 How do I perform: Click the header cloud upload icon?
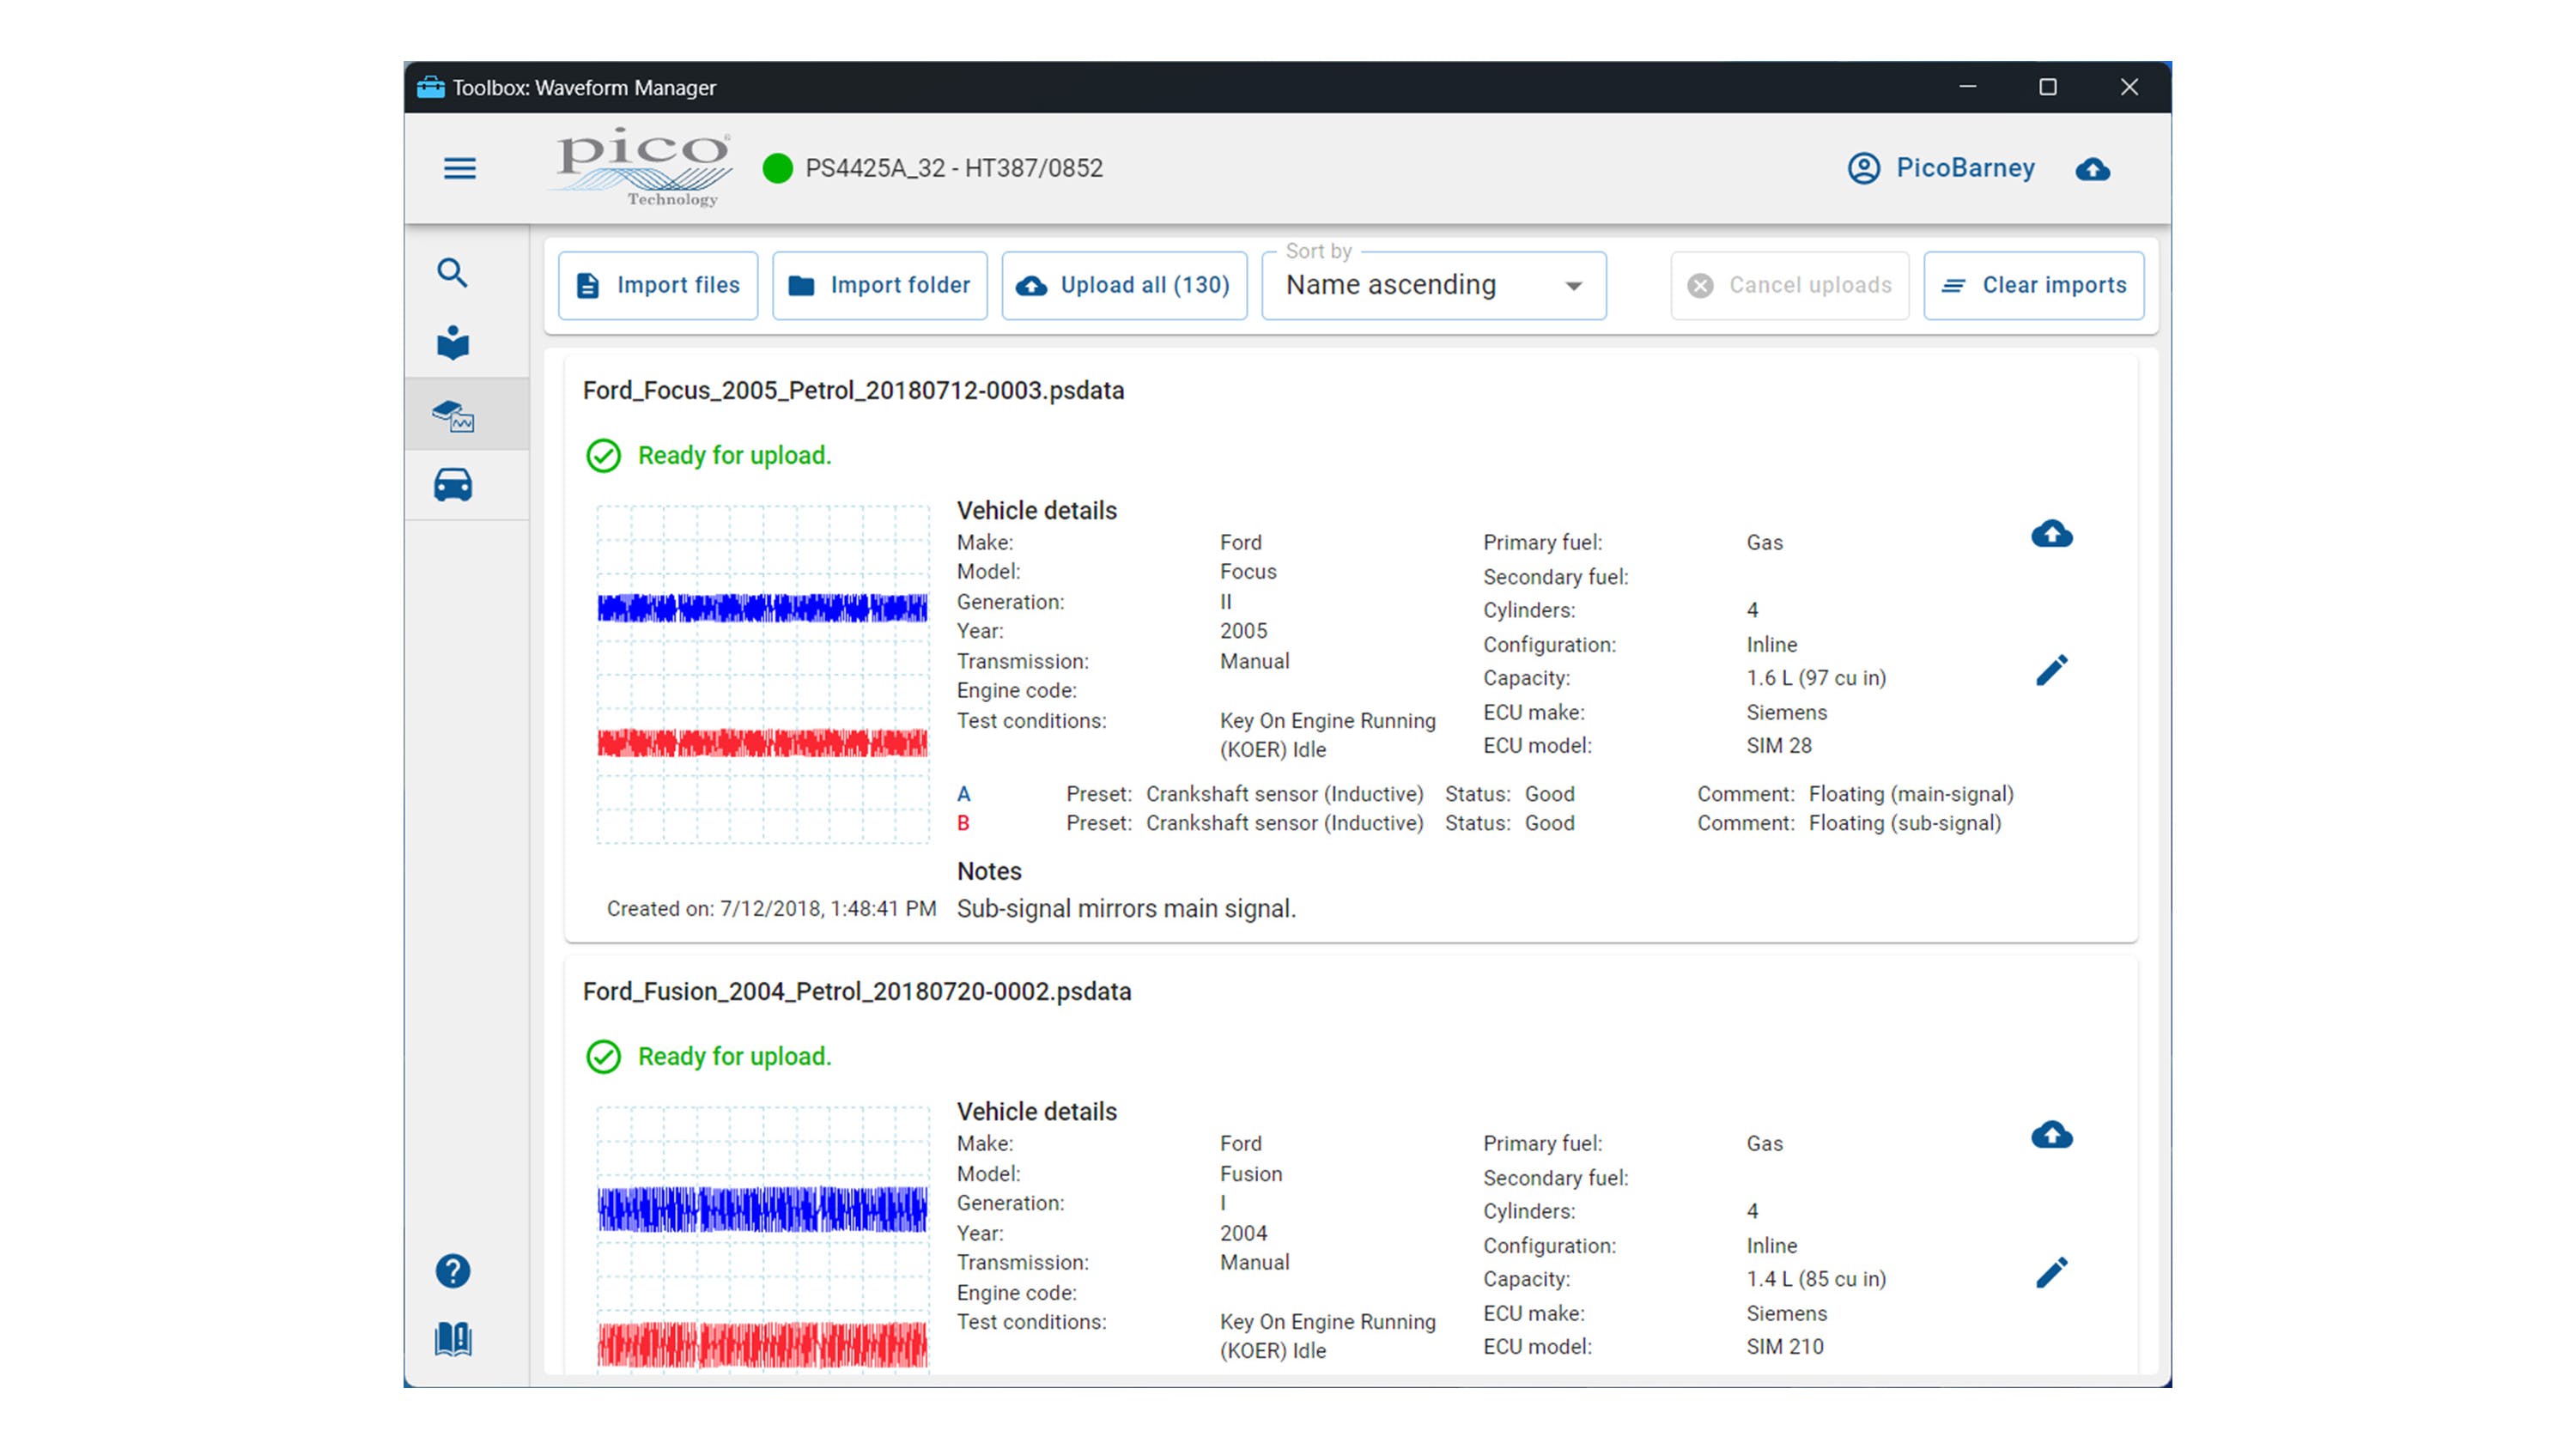coord(2092,169)
